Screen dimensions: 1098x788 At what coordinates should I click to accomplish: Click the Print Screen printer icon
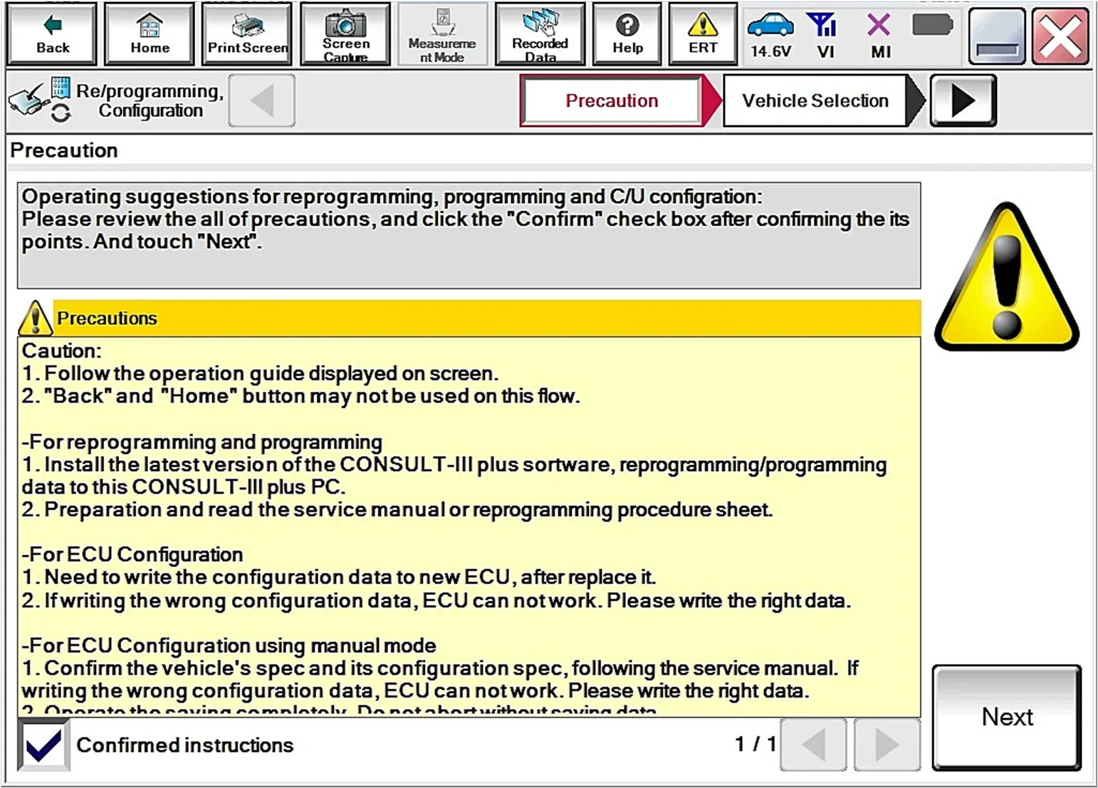(x=247, y=34)
